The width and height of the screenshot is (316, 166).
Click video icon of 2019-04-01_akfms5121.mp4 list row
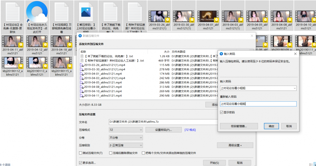click(82, 74)
